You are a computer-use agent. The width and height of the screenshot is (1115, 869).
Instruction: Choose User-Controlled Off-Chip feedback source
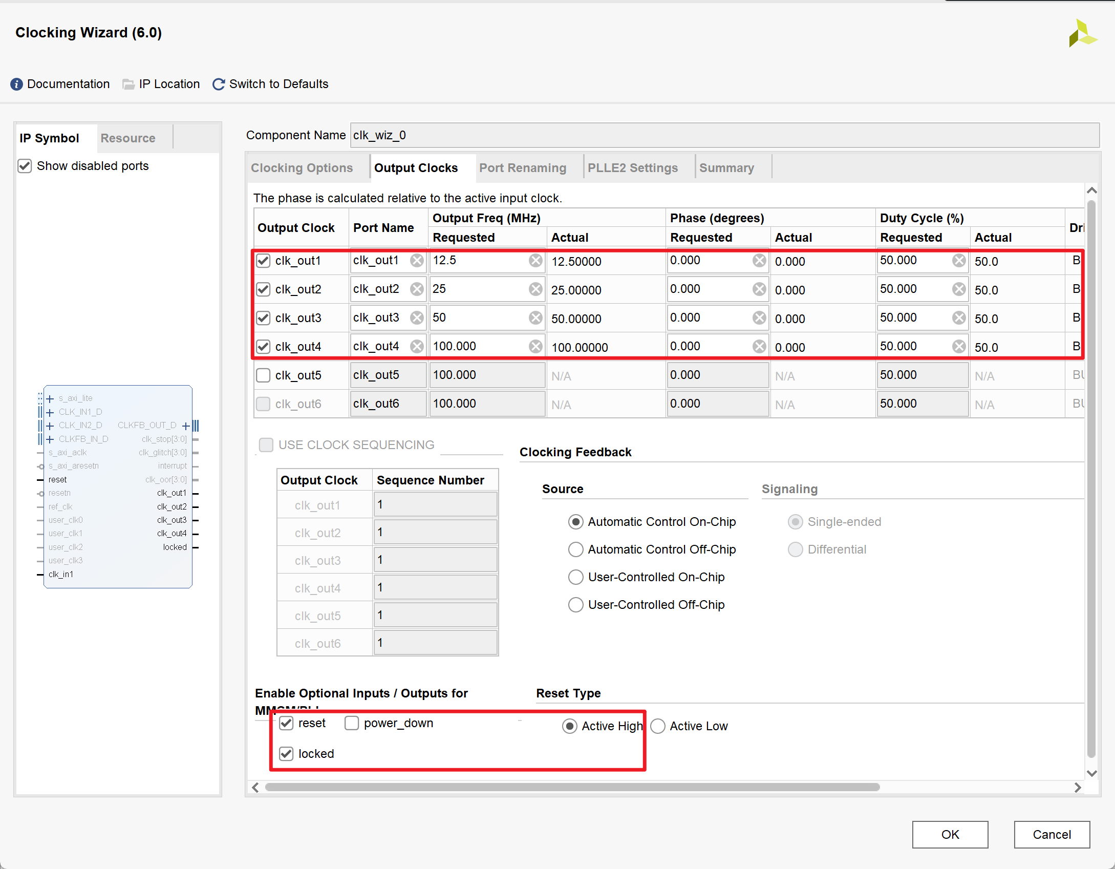point(576,605)
